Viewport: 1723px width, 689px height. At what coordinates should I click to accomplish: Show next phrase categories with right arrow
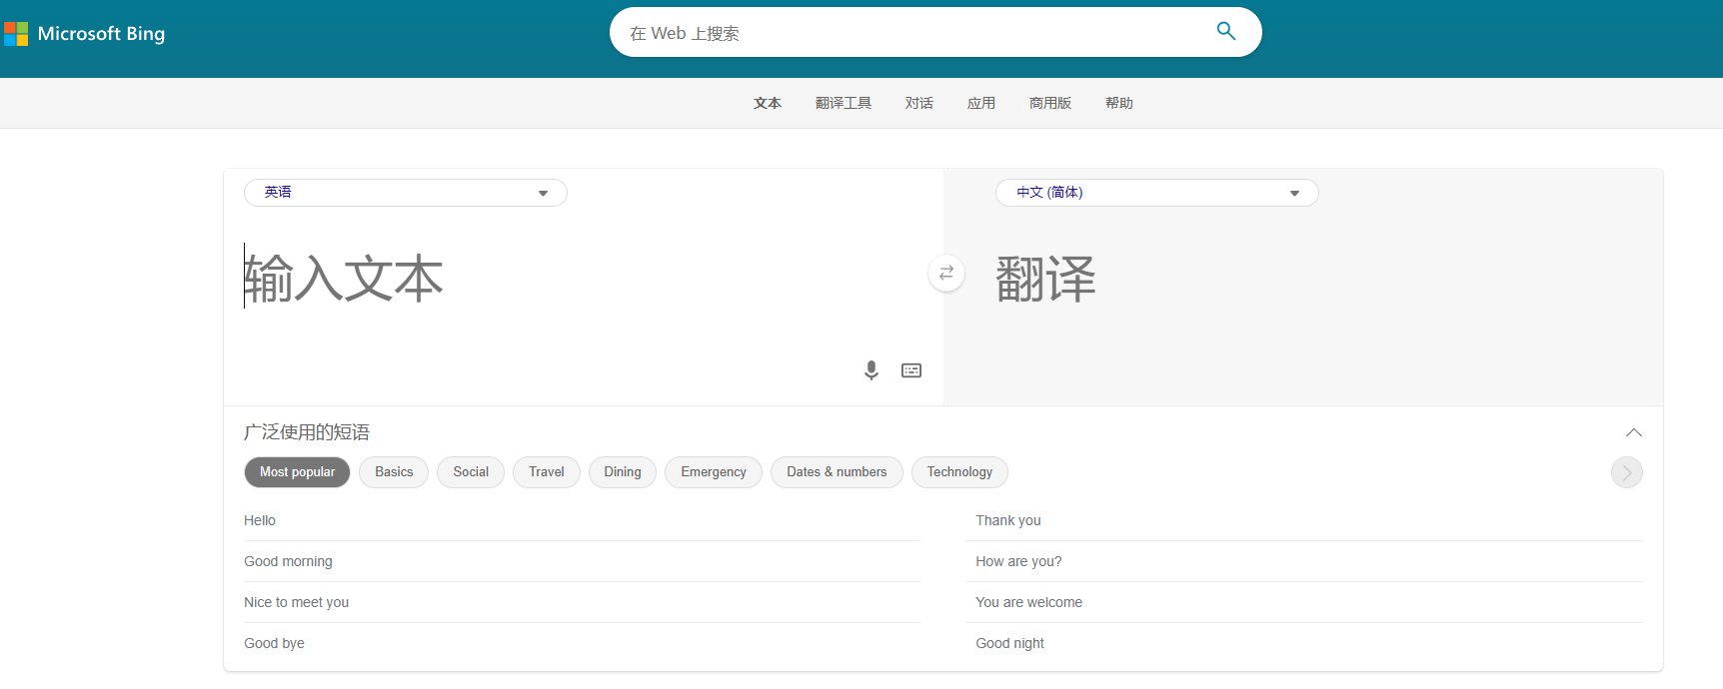tap(1626, 472)
